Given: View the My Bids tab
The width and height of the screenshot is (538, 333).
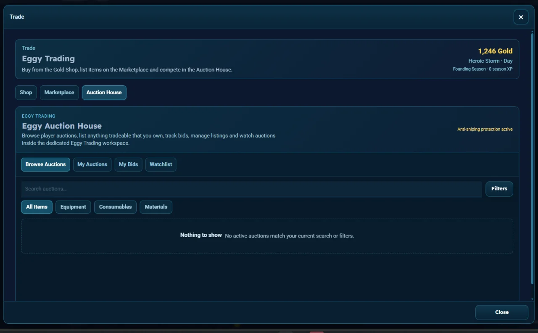Looking at the screenshot, I should pyautogui.click(x=129, y=164).
